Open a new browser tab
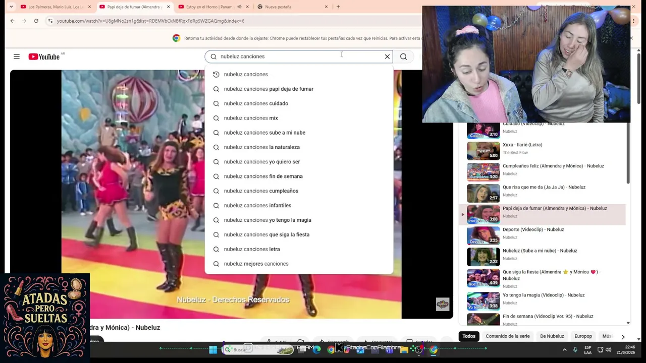This screenshot has height=363, width=646. (x=338, y=7)
